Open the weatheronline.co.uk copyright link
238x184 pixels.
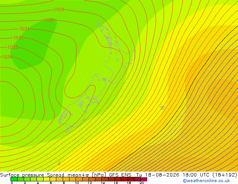(x=206, y=181)
